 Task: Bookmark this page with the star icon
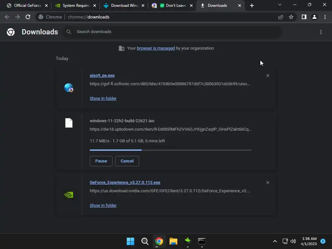(x=291, y=17)
